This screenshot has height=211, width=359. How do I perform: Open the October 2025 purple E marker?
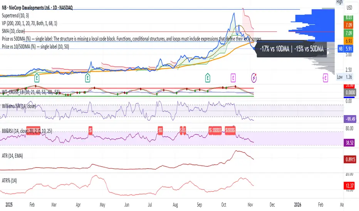[x=233, y=78]
